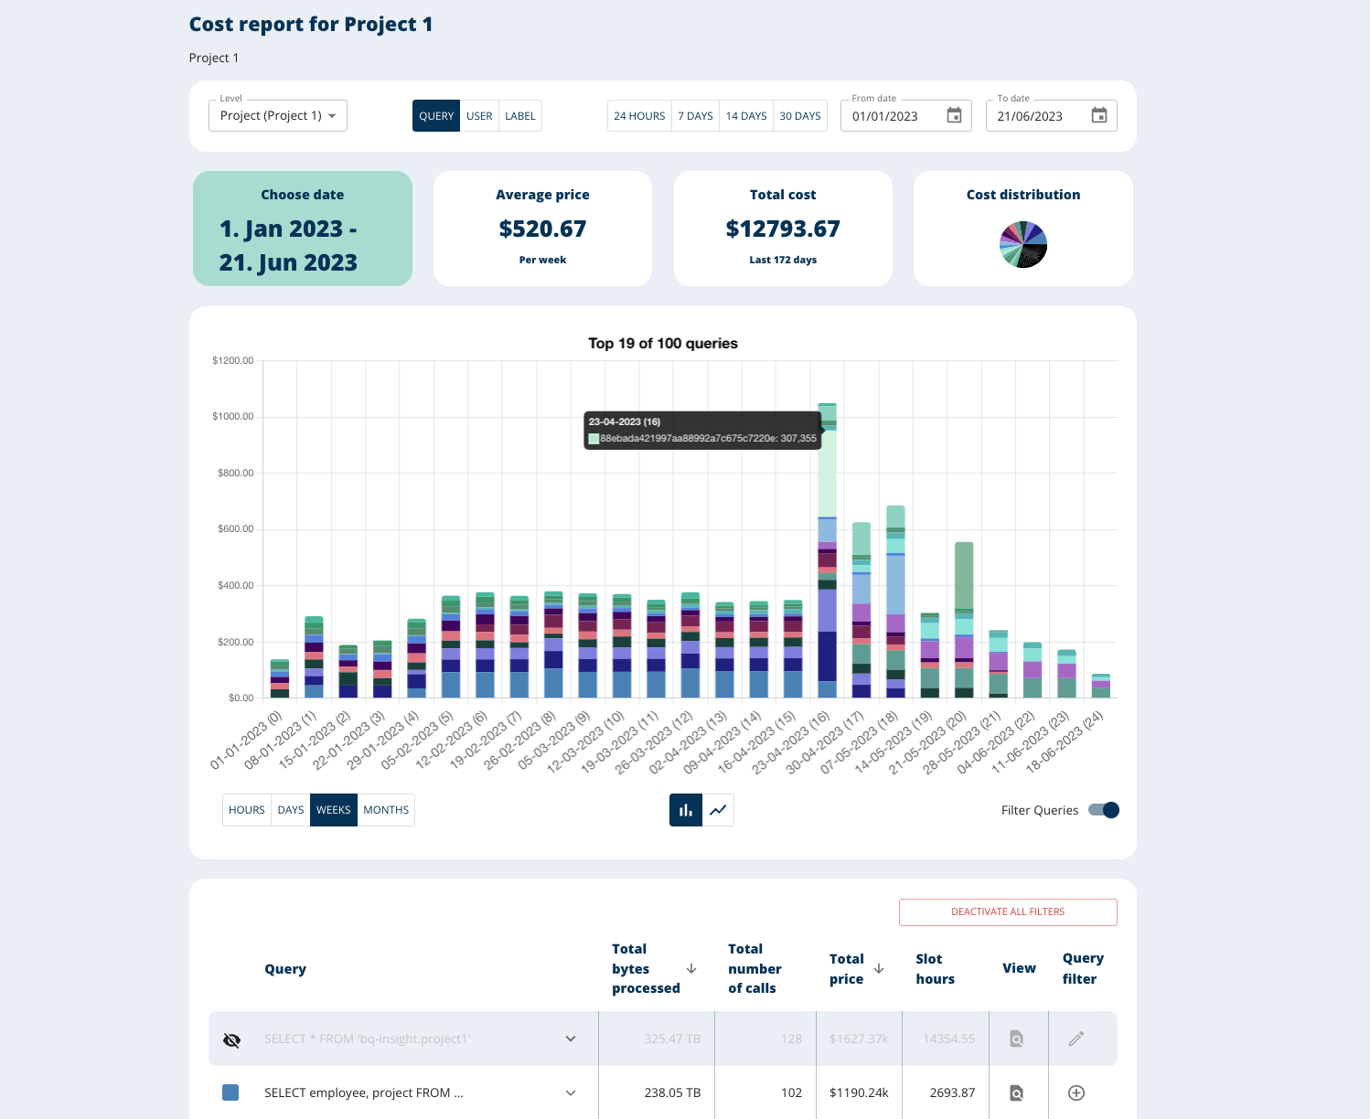Group chart by WEEKS

click(334, 810)
